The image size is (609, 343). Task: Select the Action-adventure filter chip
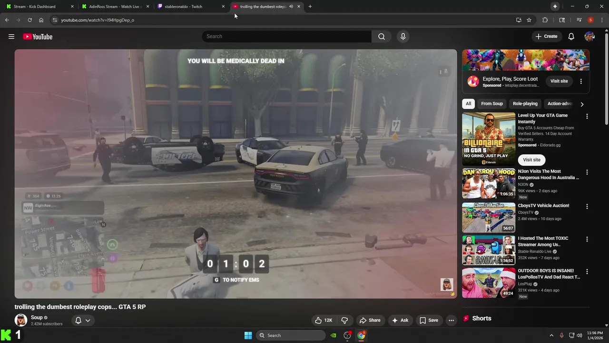point(559,104)
